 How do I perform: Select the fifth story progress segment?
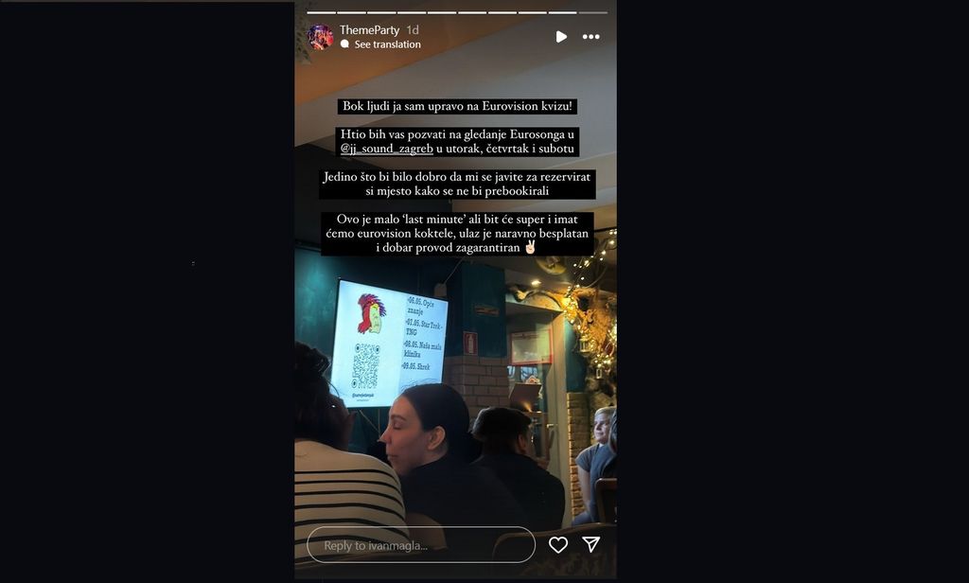coord(443,12)
